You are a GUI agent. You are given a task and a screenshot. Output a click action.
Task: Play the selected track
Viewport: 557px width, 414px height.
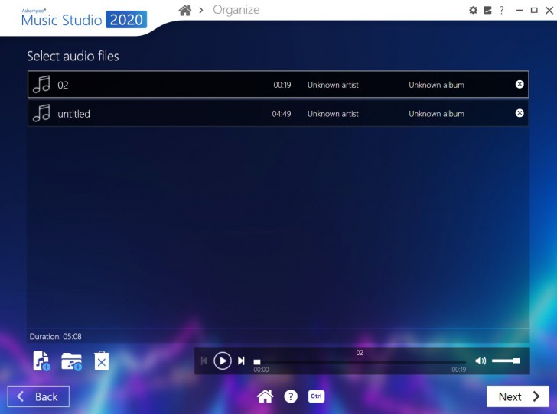pyautogui.click(x=223, y=361)
